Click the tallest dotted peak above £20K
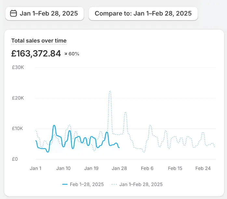 (x=110, y=91)
